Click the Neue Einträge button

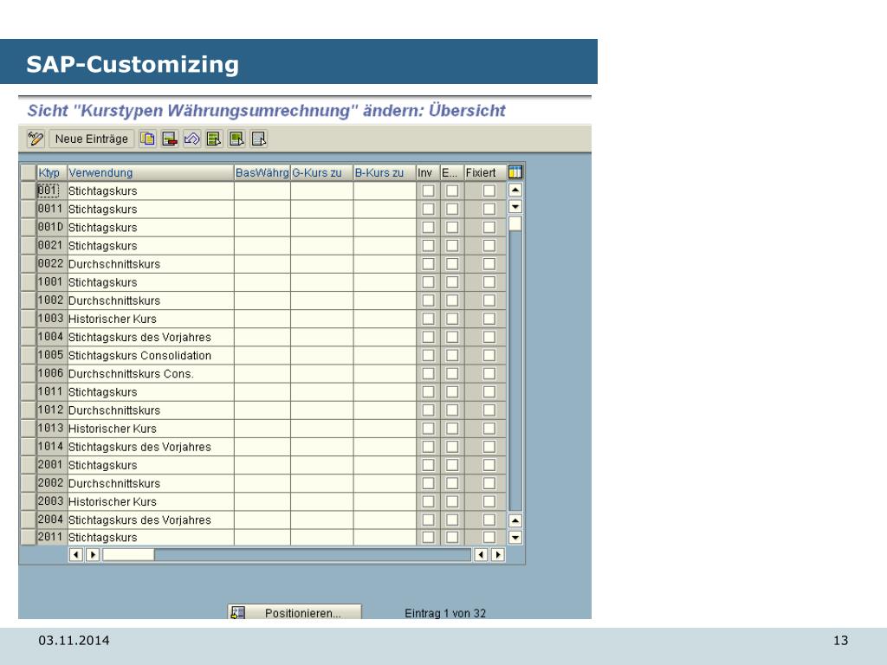pos(92,139)
